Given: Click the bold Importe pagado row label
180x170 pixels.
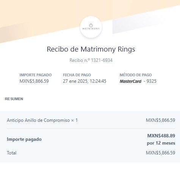Looking at the screenshot, I should tap(24, 139).
